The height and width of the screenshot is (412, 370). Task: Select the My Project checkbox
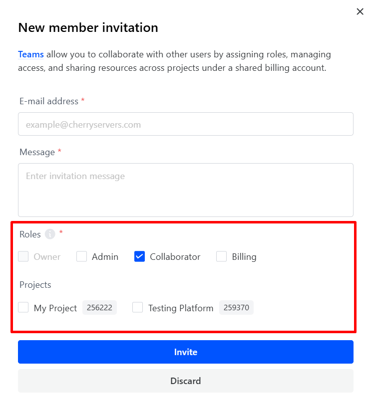coord(23,308)
